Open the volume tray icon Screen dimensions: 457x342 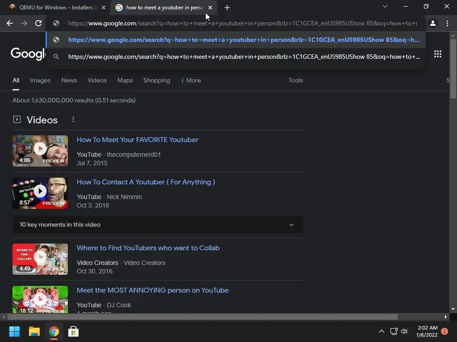point(404,331)
